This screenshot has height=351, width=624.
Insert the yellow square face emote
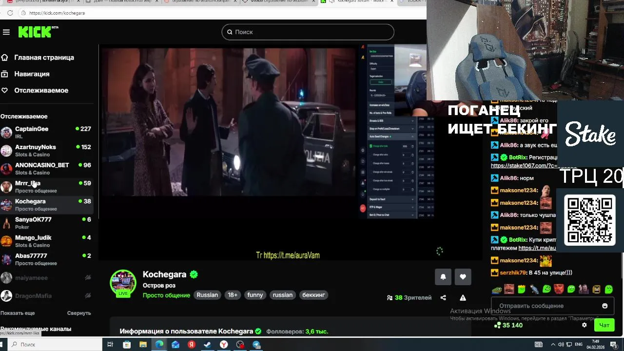point(597,289)
